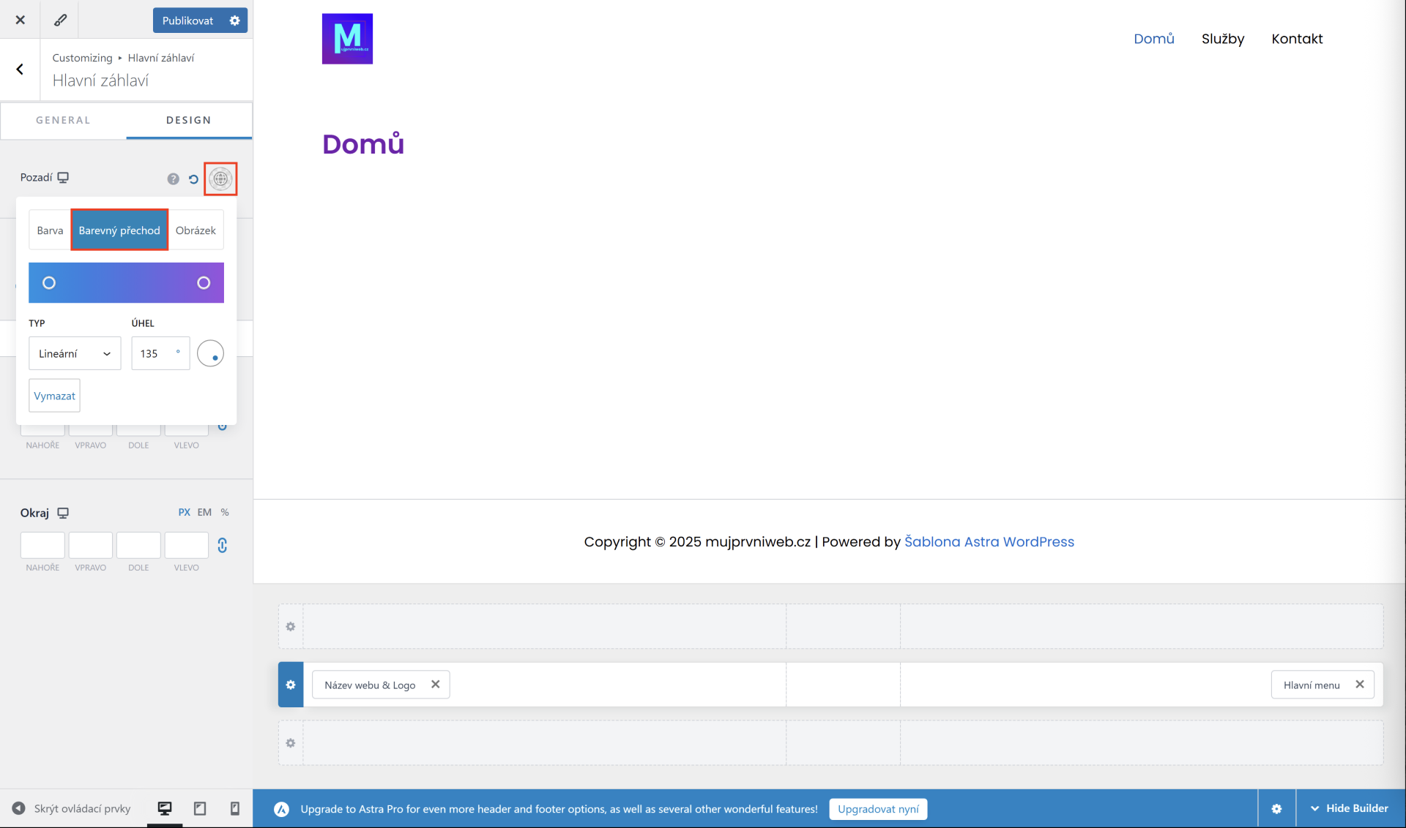The width and height of the screenshot is (1406, 828).
Task: Reset background with the undo arrow icon
Action: pos(193,179)
